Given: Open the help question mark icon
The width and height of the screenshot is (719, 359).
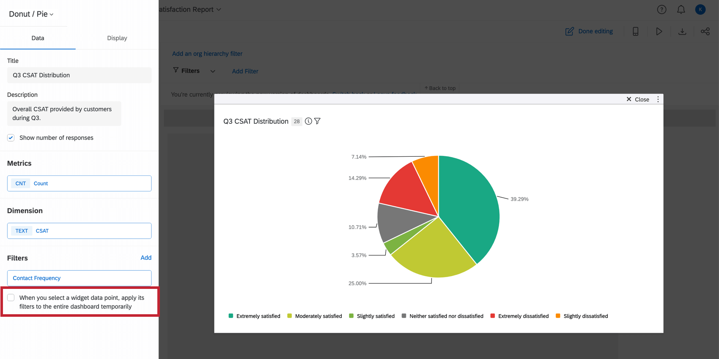Looking at the screenshot, I should pos(661,10).
